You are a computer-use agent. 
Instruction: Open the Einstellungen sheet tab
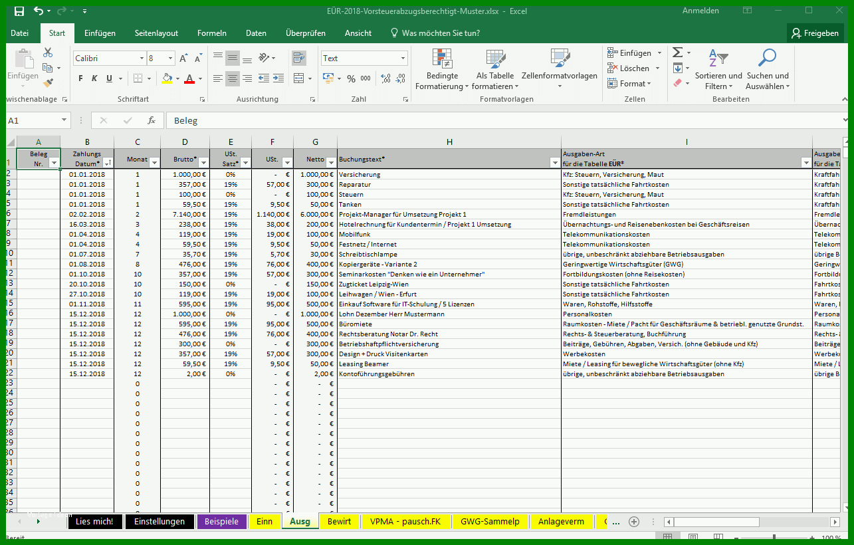point(160,522)
